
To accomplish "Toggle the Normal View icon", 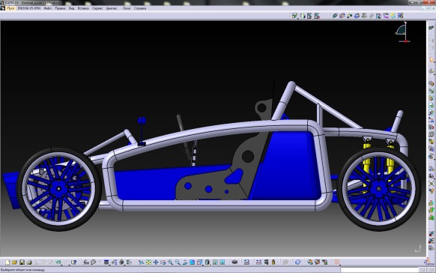I will pyautogui.click(x=184, y=262).
